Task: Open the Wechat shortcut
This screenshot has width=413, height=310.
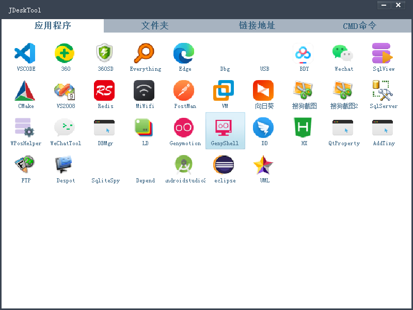Action: point(343,54)
